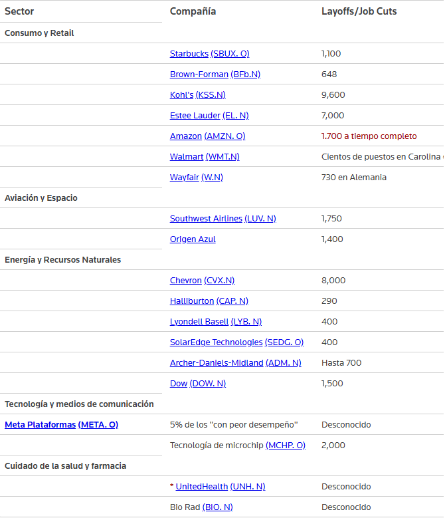Click the (MCHP. O) ticker link

coord(286,446)
